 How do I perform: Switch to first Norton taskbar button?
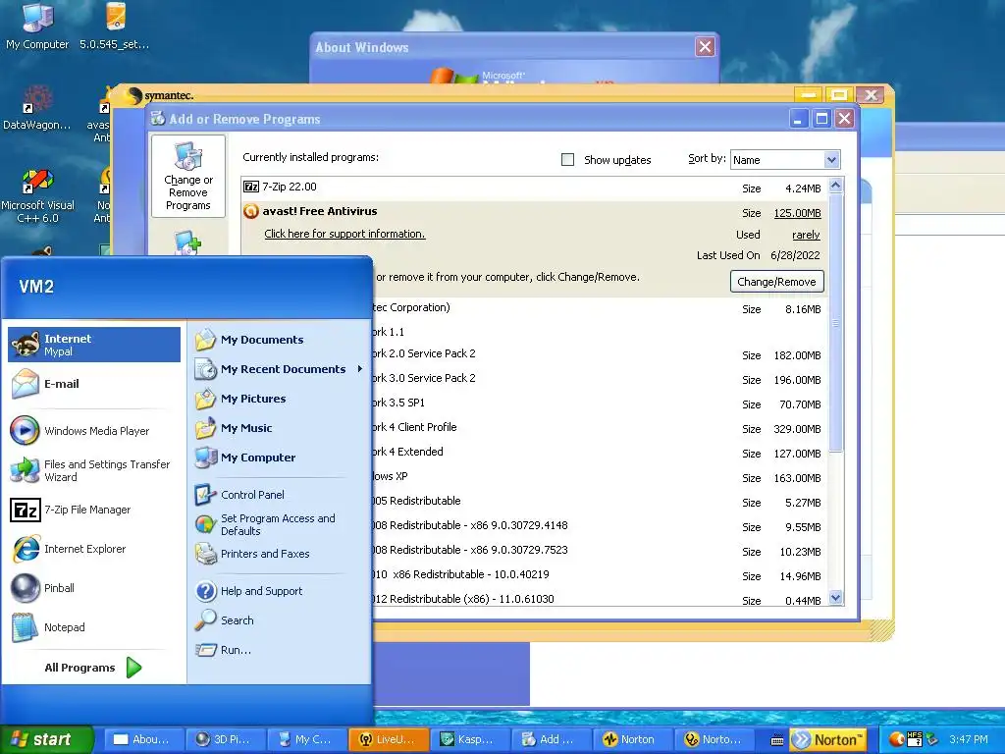[633, 739]
